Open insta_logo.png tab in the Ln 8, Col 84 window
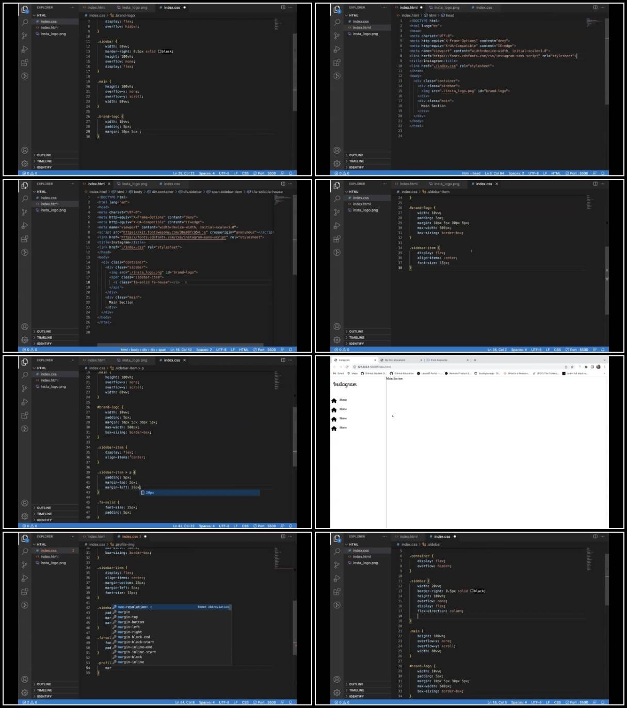This screenshot has height=708, width=627. pyautogui.click(x=444, y=8)
